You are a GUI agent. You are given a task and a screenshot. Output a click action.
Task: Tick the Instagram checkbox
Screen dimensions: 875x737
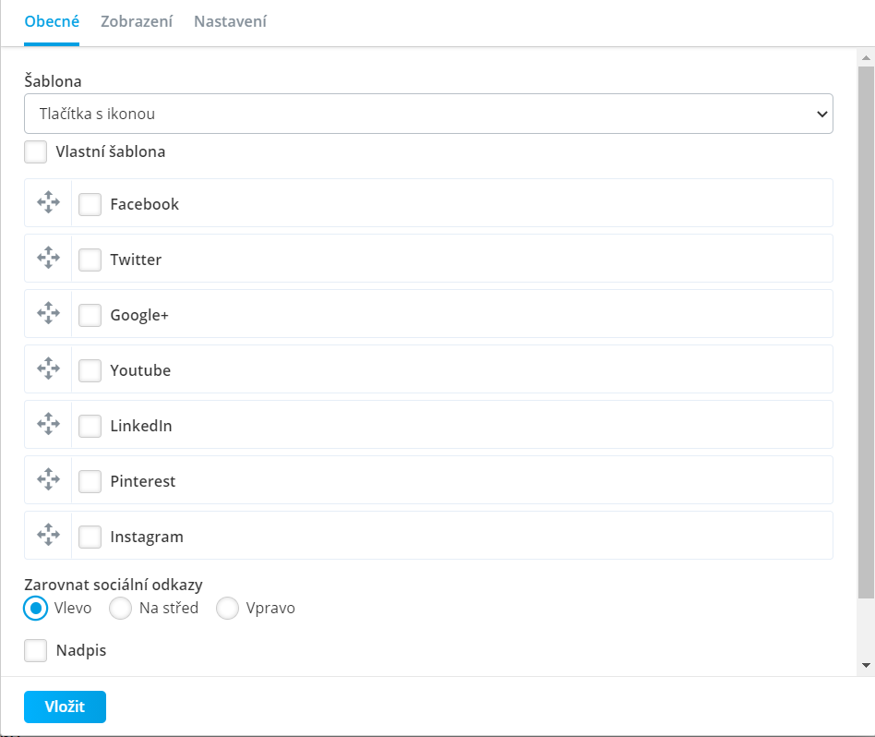(90, 538)
